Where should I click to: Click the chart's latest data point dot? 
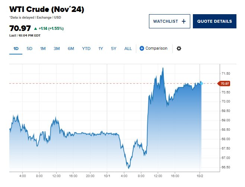[x=201, y=83]
